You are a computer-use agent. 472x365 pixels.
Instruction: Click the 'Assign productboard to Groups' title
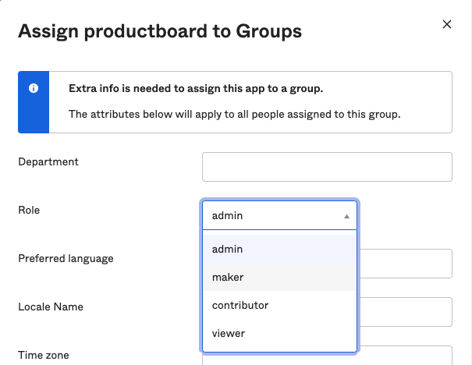(x=160, y=32)
